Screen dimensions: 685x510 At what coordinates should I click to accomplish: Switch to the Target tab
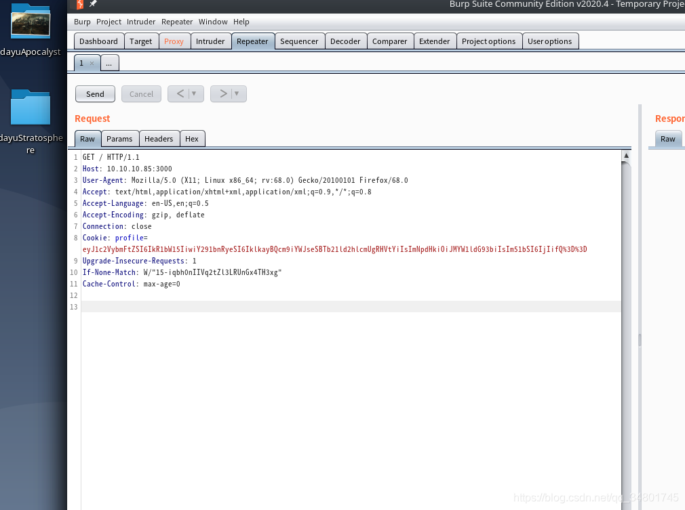click(x=140, y=41)
